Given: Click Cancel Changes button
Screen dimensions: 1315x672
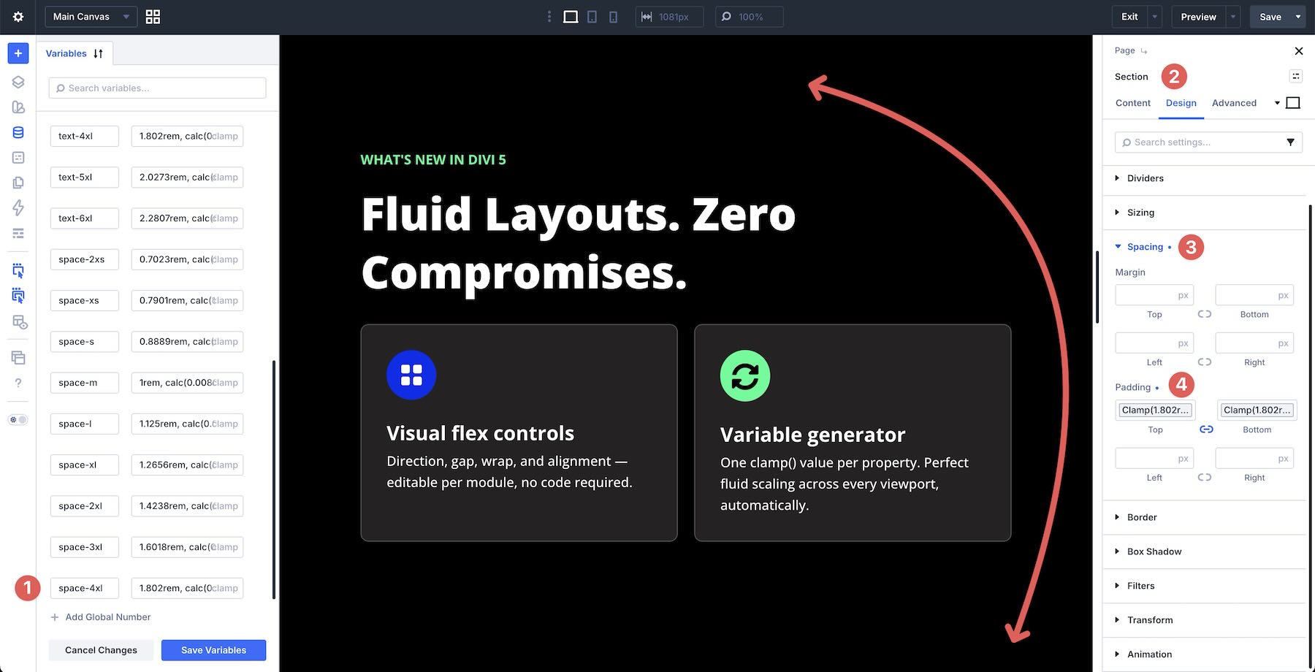Looking at the screenshot, I should [x=101, y=650].
